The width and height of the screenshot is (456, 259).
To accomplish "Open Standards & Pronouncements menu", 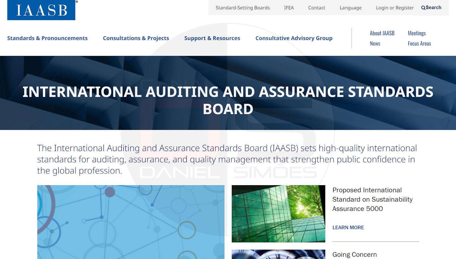I will pos(47,38).
